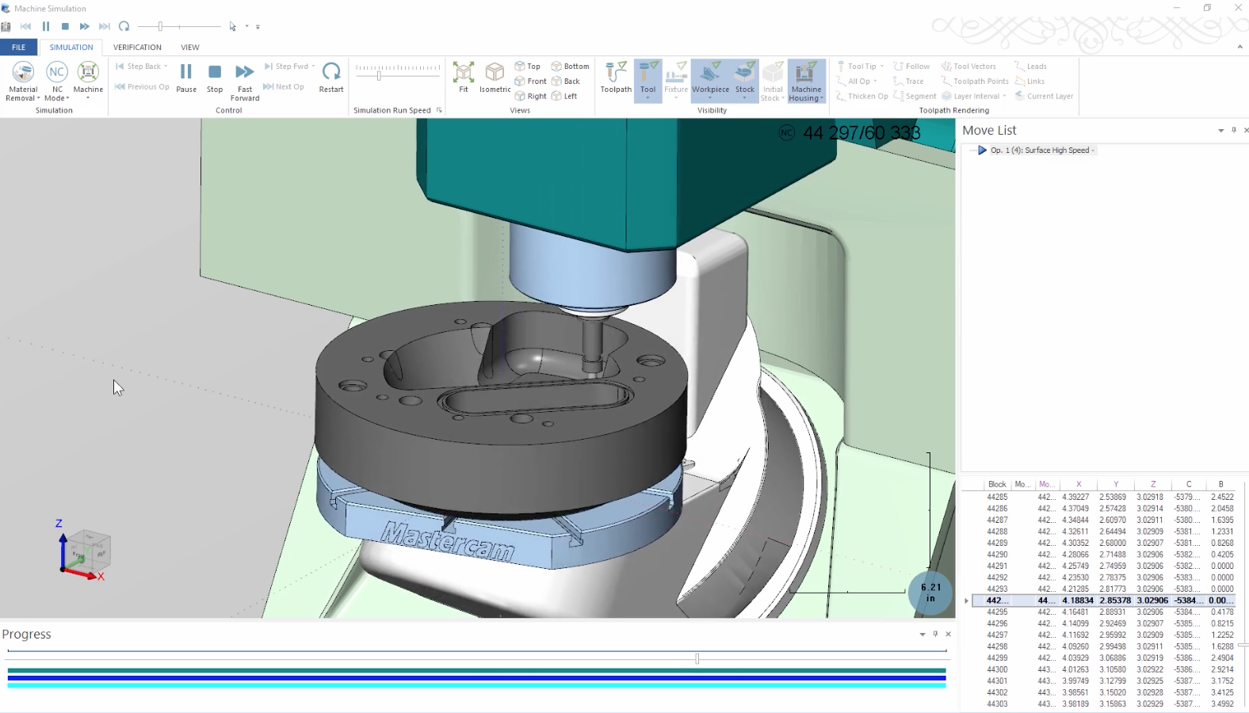Open Tool Tip dropdown in Toolpath Rendering

[881, 67]
